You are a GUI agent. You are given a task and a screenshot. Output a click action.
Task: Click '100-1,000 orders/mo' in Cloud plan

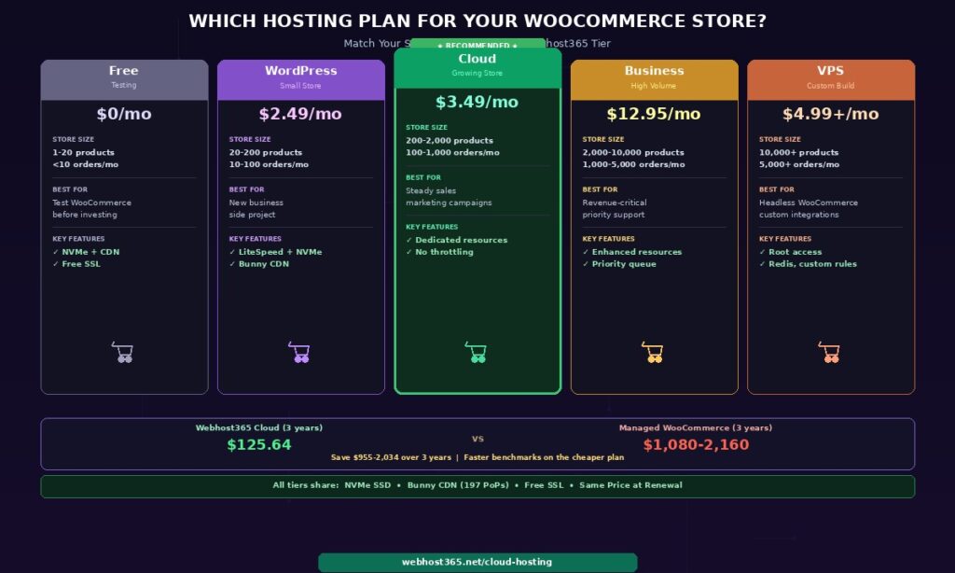452,152
